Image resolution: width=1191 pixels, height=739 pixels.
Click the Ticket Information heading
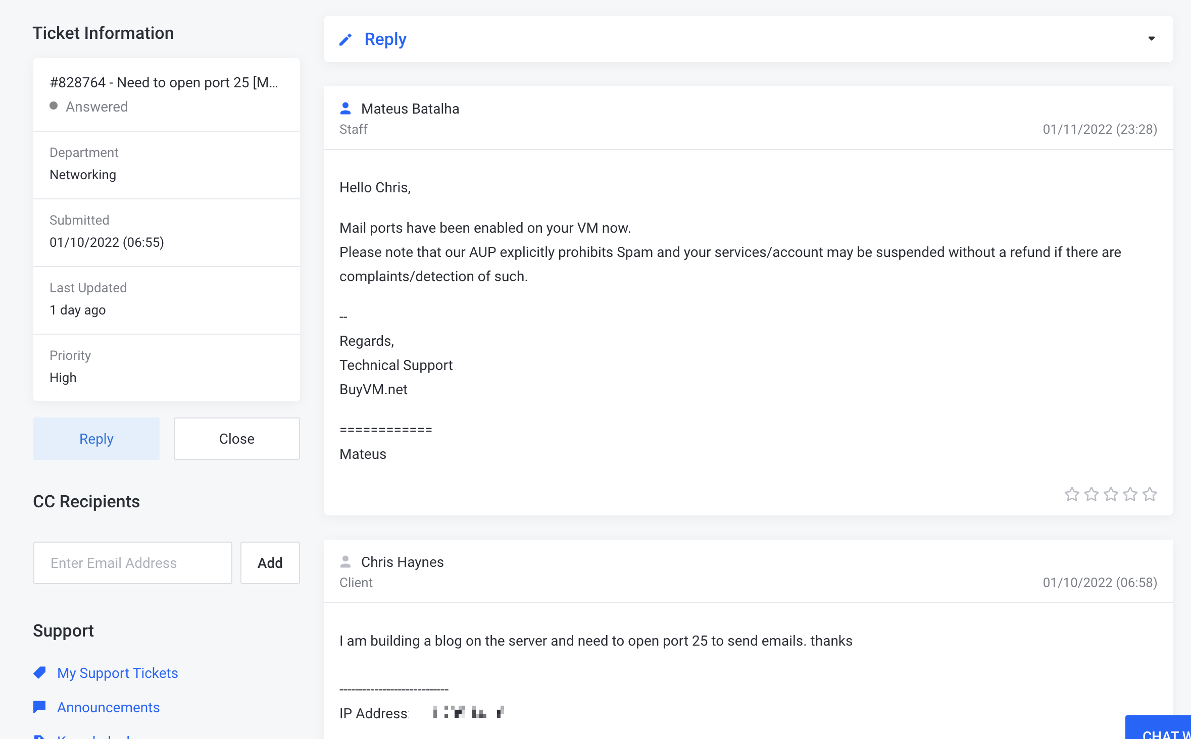coord(104,33)
